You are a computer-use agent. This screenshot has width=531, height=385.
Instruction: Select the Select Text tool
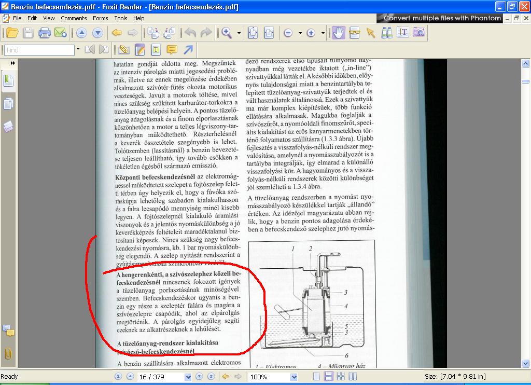point(402,32)
